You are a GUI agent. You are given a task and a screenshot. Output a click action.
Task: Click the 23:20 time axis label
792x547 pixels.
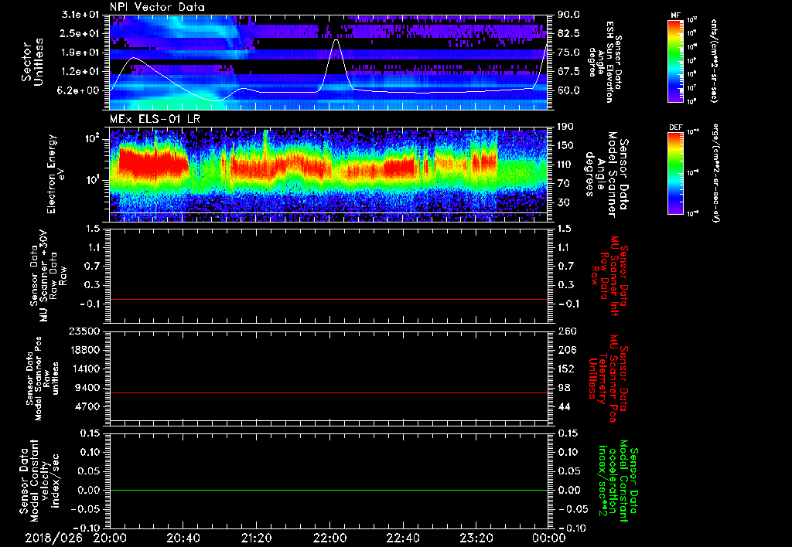(476, 539)
